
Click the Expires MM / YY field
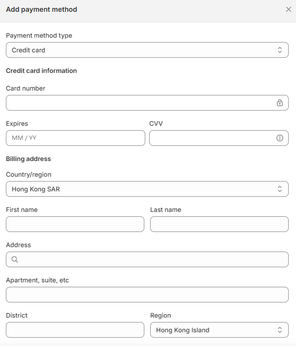click(x=75, y=138)
